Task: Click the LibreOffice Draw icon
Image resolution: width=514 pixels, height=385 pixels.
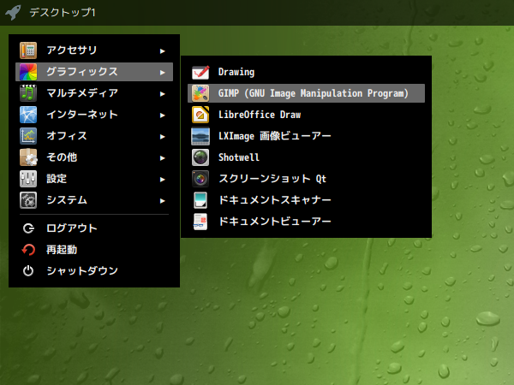Action: click(x=200, y=115)
